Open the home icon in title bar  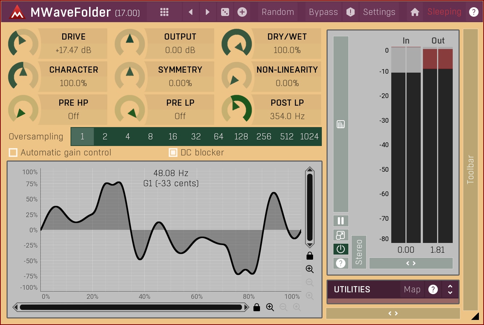point(415,12)
